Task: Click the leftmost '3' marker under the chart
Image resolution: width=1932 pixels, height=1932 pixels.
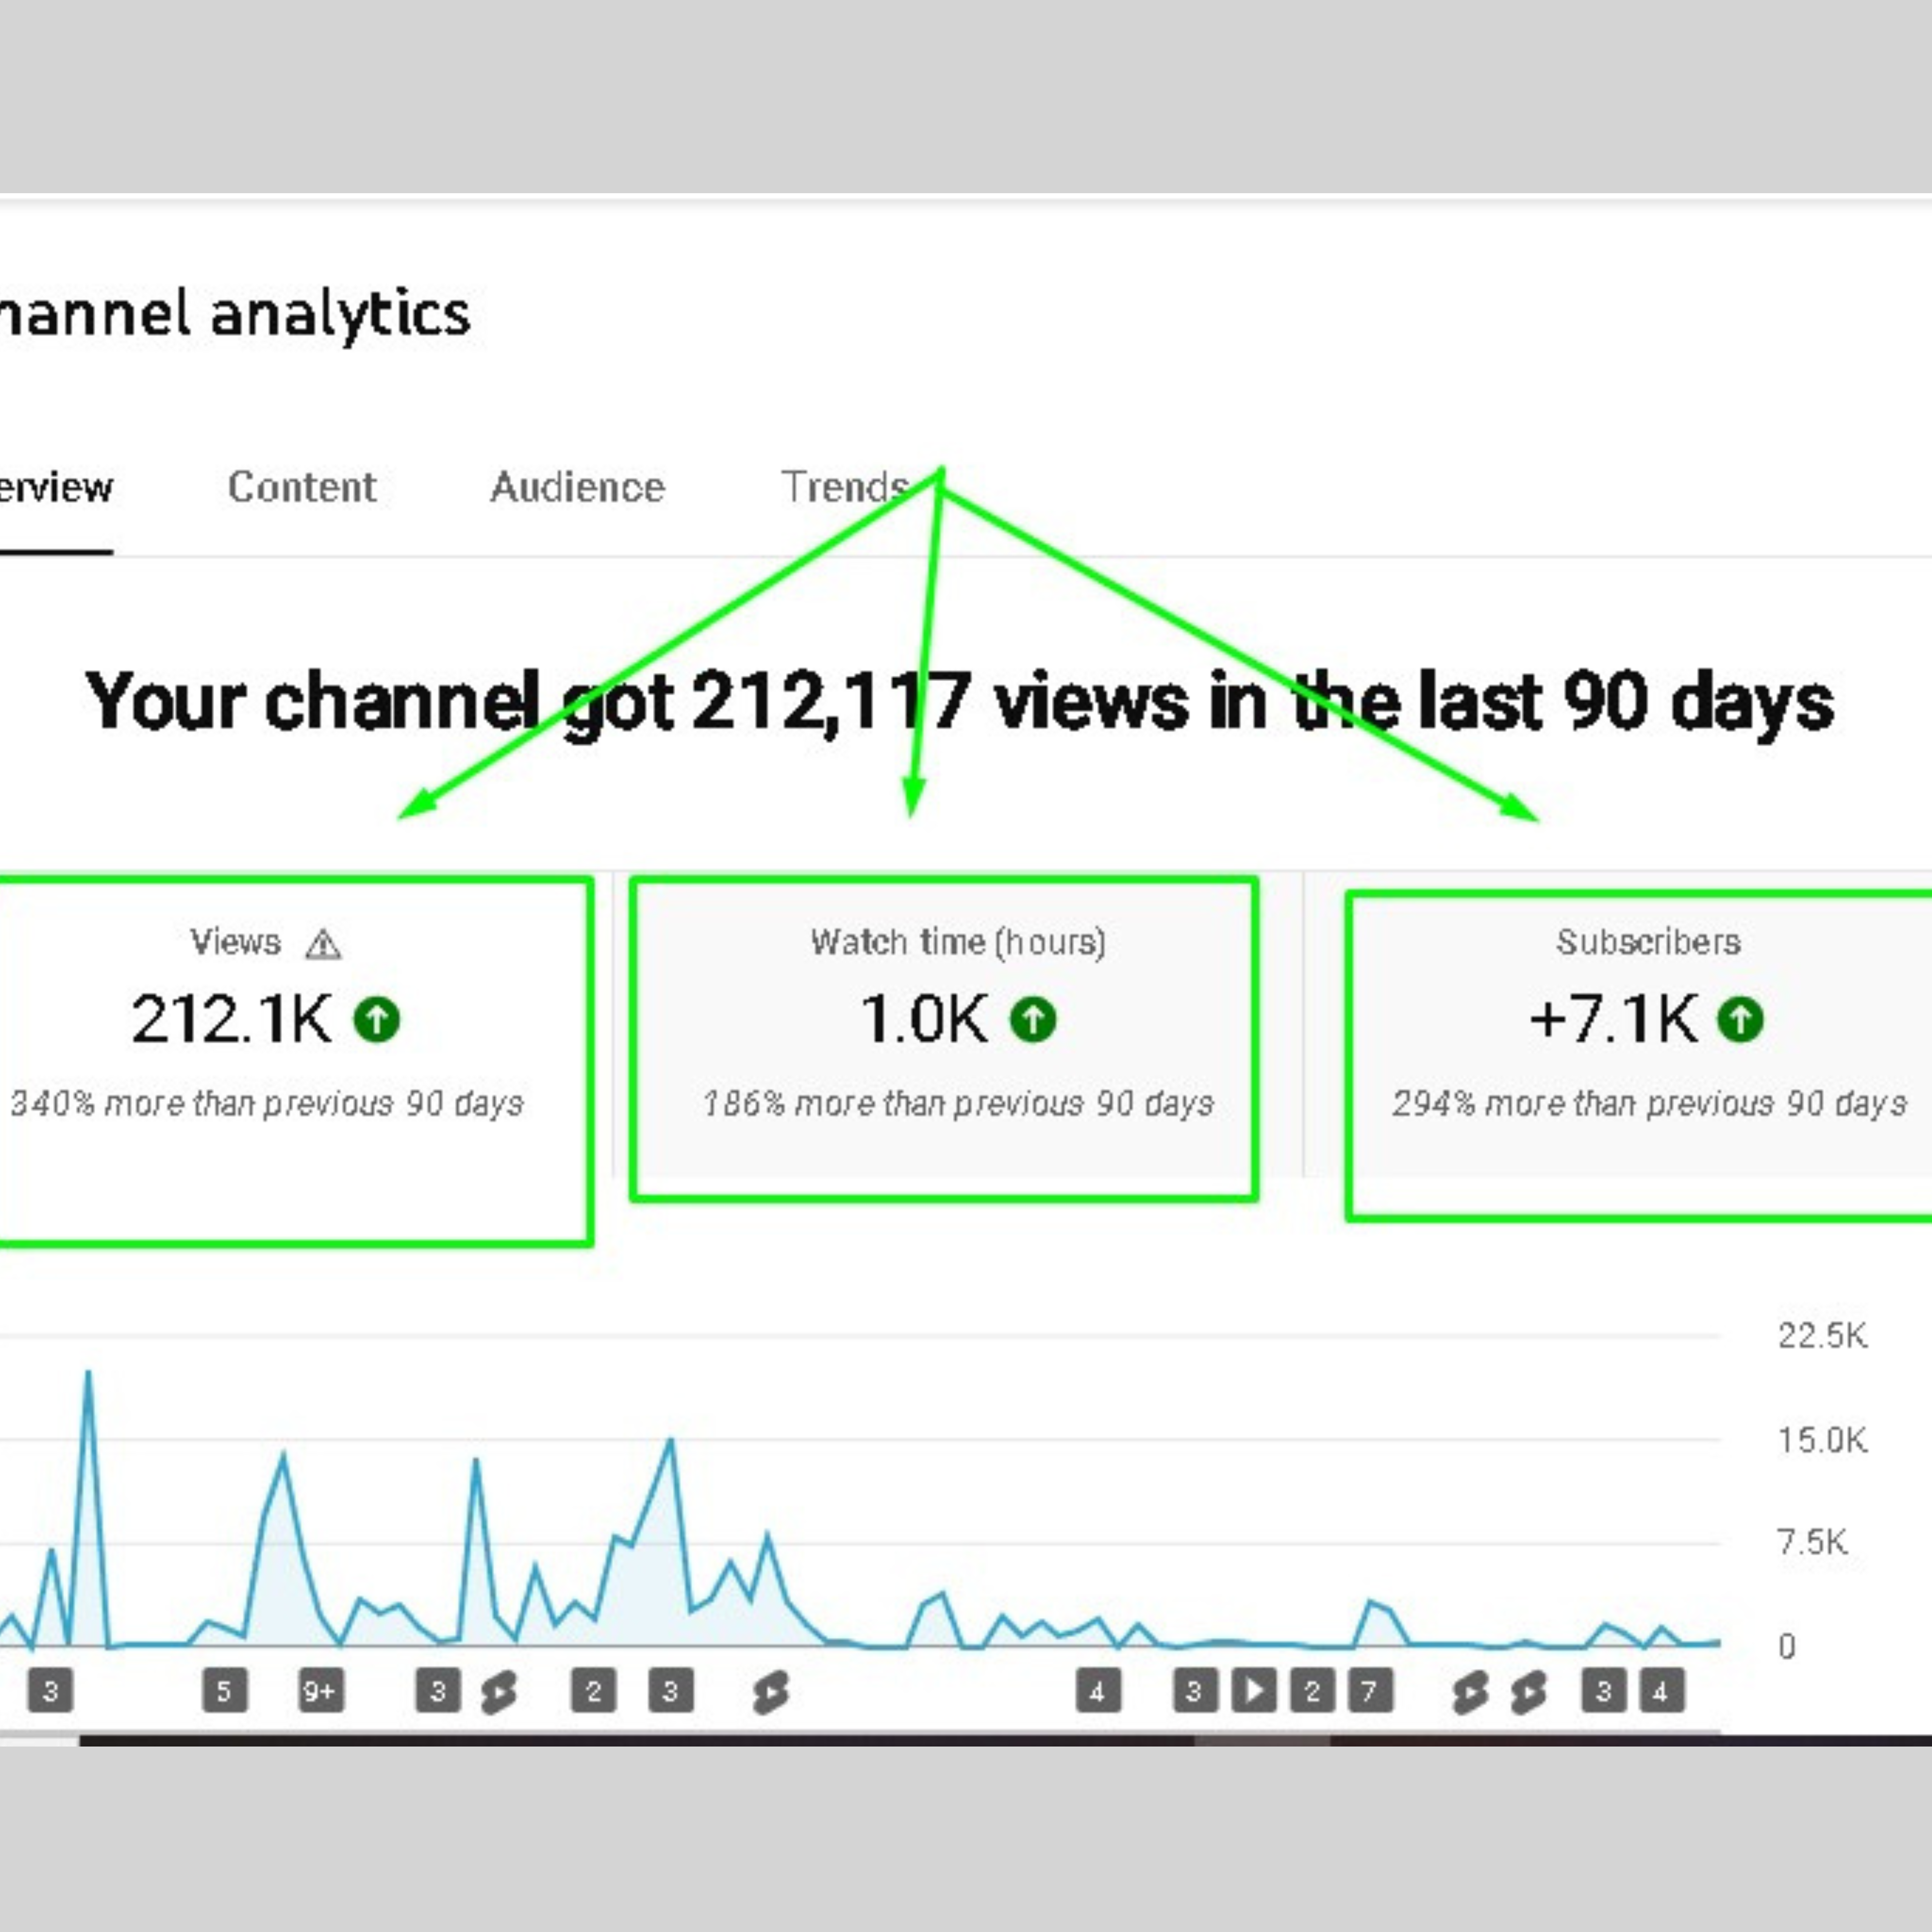Action: pyautogui.click(x=50, y=1691)
